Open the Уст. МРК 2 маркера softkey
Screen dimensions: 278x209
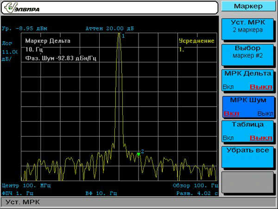click(247, 29)
